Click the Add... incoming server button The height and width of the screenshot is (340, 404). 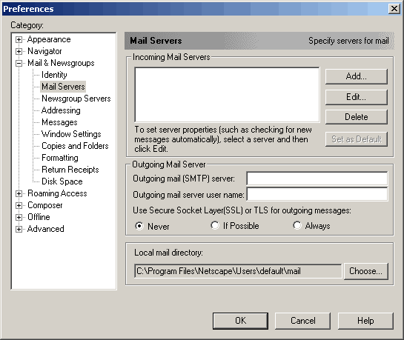point(357,76)
